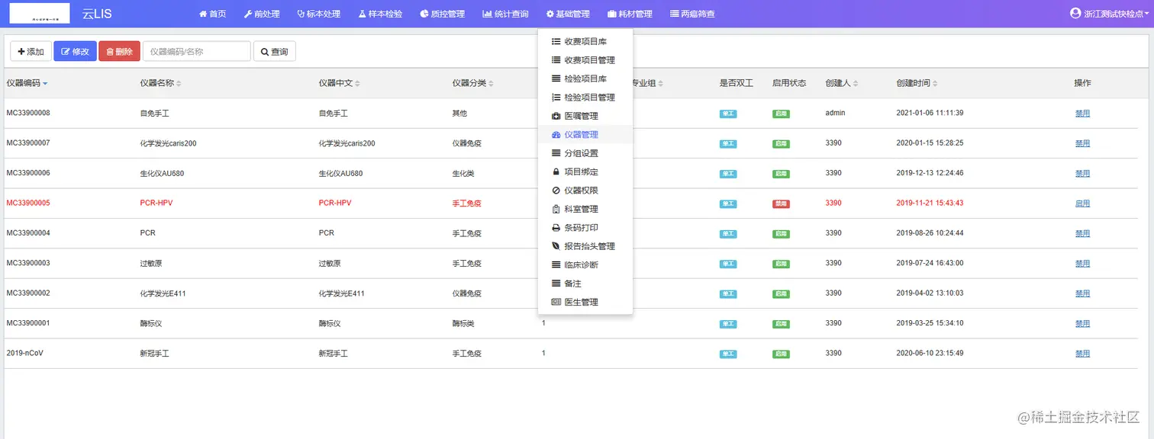
Task: Click the edit icon on the 修改 button
Action: (64, 51)
